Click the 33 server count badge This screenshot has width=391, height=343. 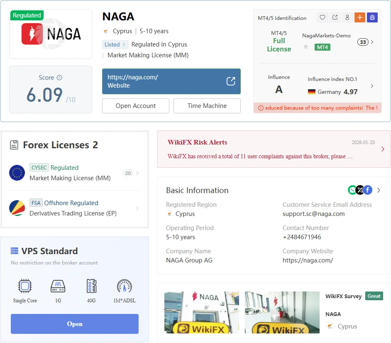pyautogui.click(x=363, y=42)
